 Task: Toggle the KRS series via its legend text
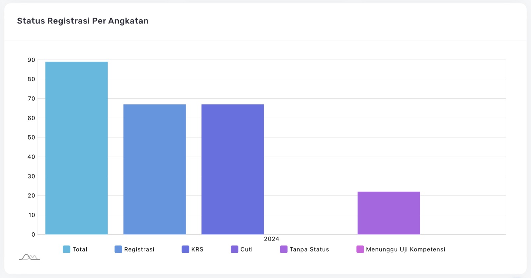[x=197, y=250]
